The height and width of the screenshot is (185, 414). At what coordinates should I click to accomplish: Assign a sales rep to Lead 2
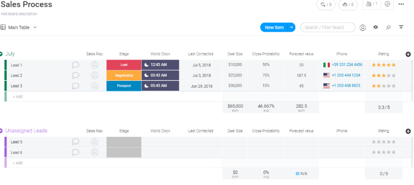95,75
